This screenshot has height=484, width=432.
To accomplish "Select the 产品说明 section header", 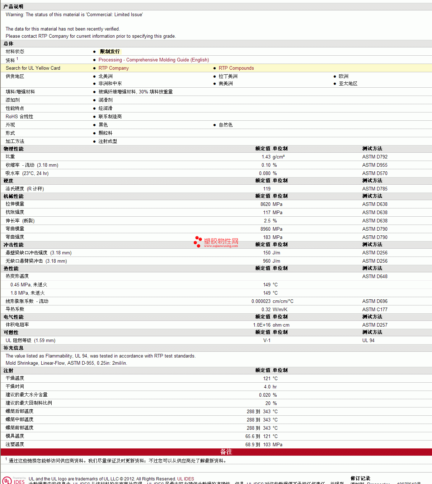I will [x=13, y=7].
